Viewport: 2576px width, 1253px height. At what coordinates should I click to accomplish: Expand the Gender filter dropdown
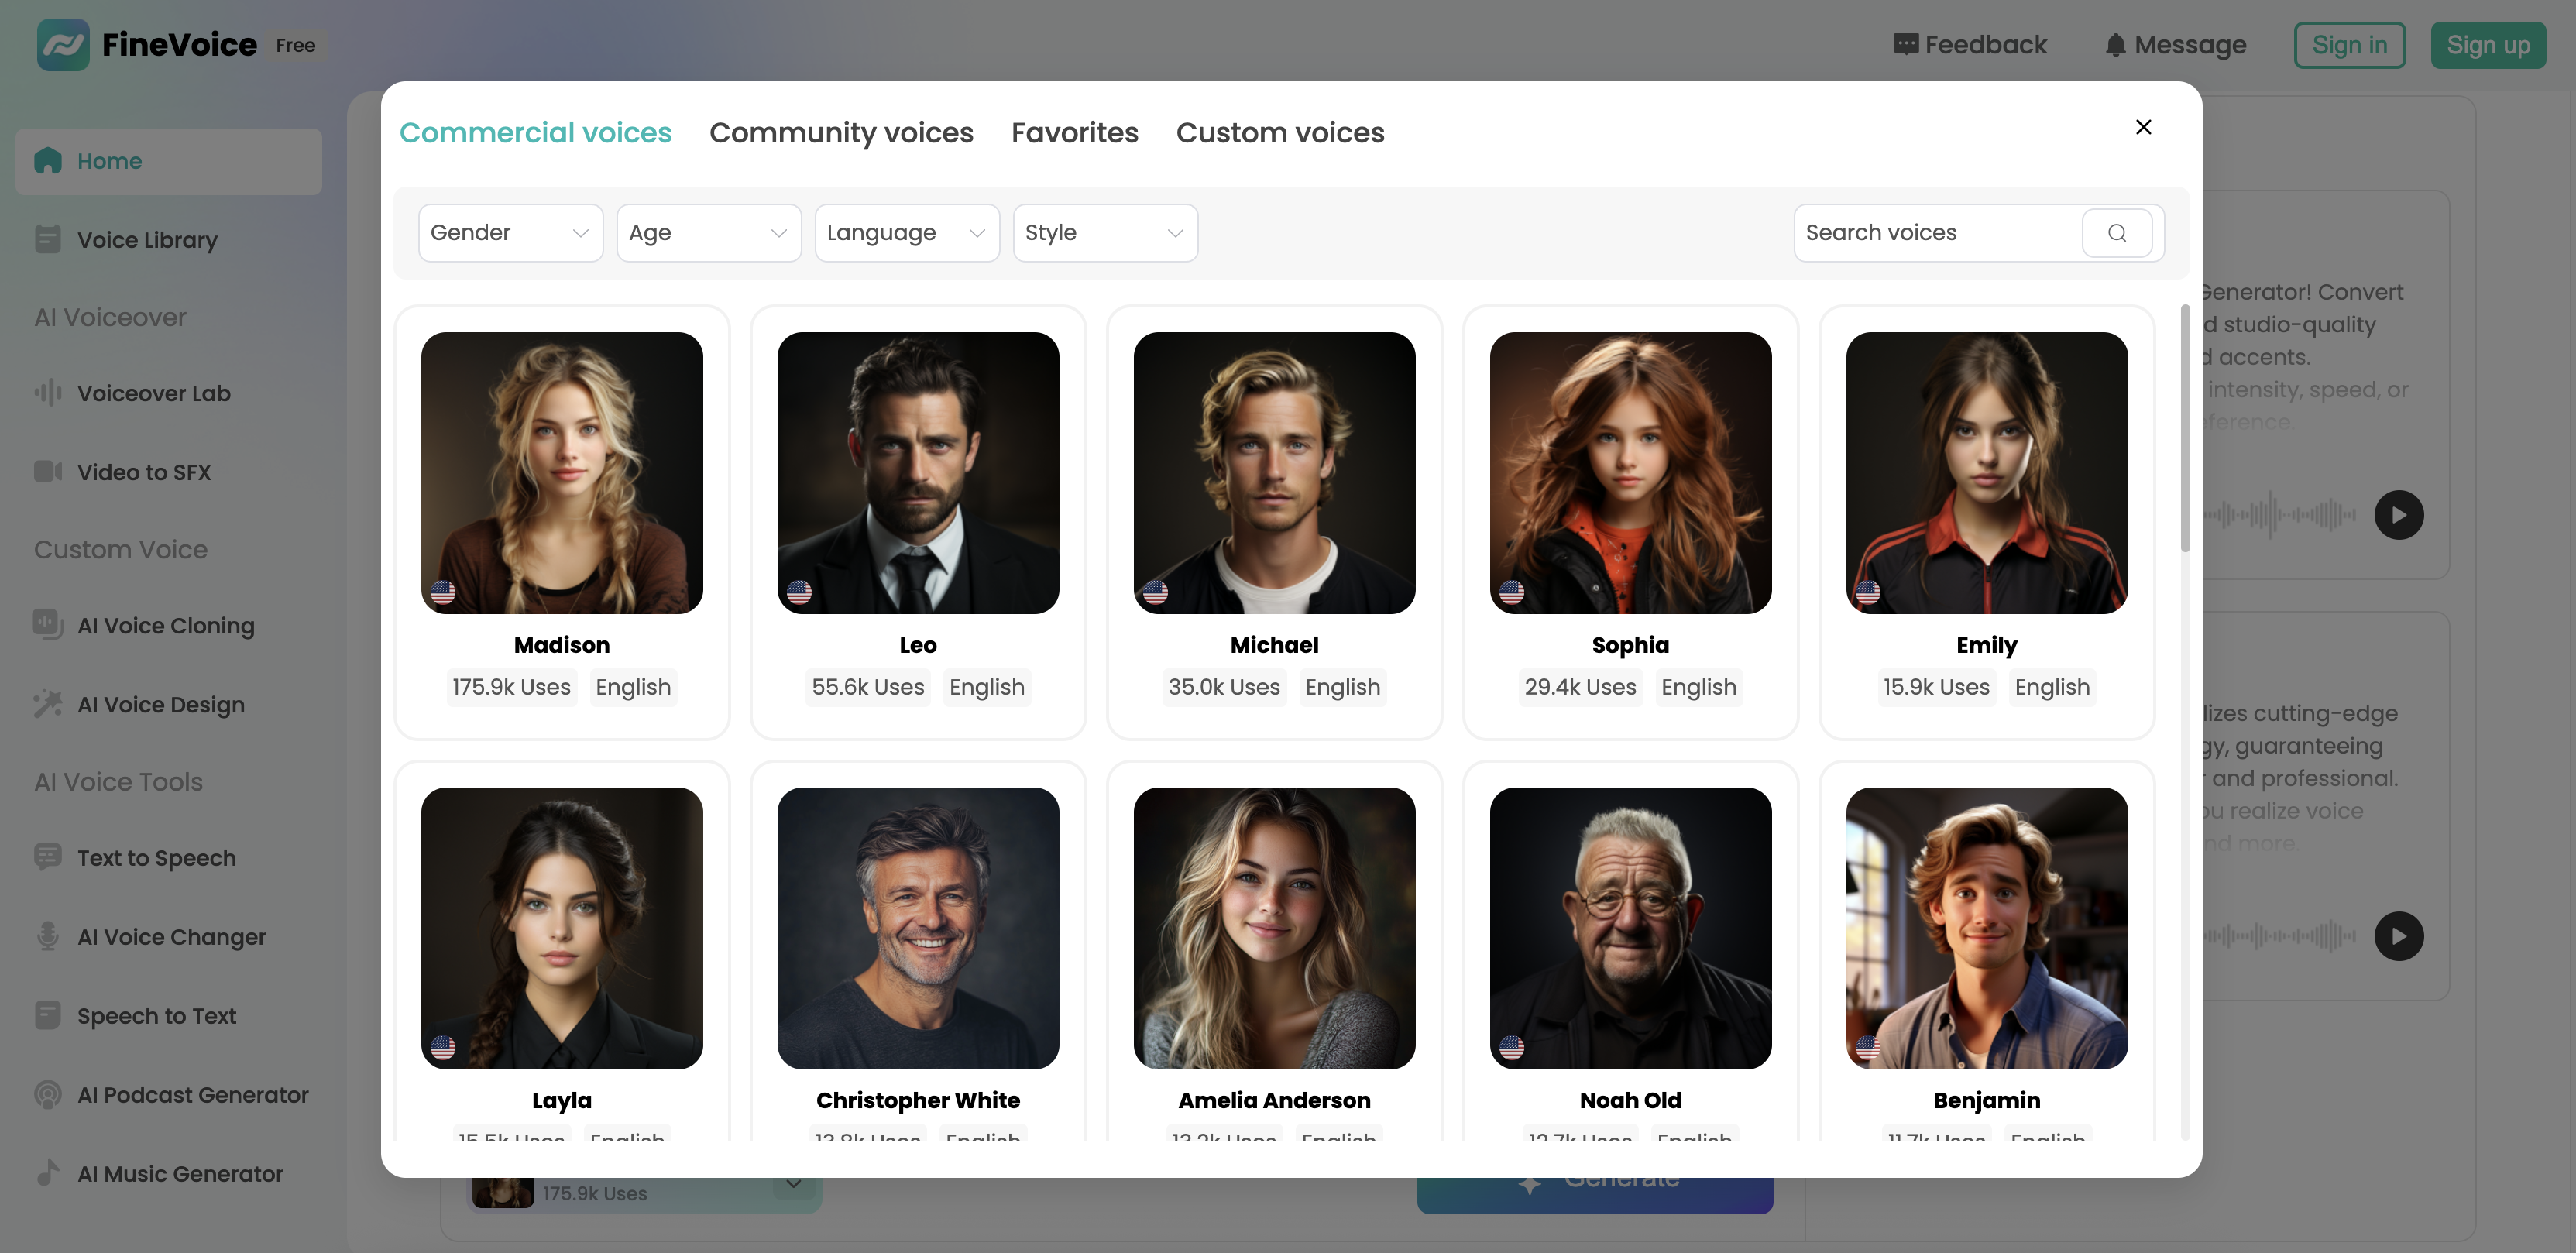[510, 233]
